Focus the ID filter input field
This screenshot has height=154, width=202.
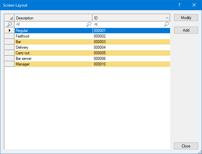coord(128,24)
